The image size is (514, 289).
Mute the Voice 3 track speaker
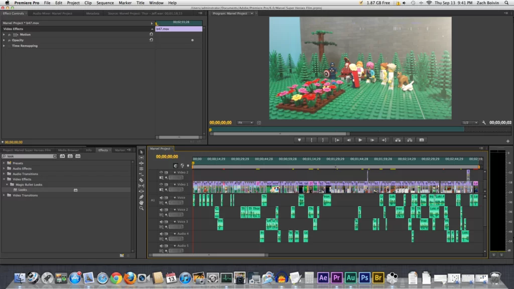pyautogui.click(x=161, y=222)
